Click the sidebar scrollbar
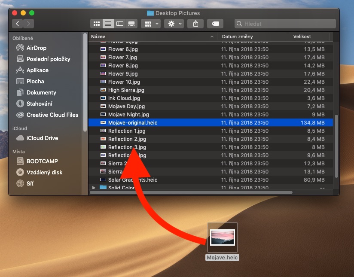The width and height of the screenshot is (354, 277). point(85,82)
